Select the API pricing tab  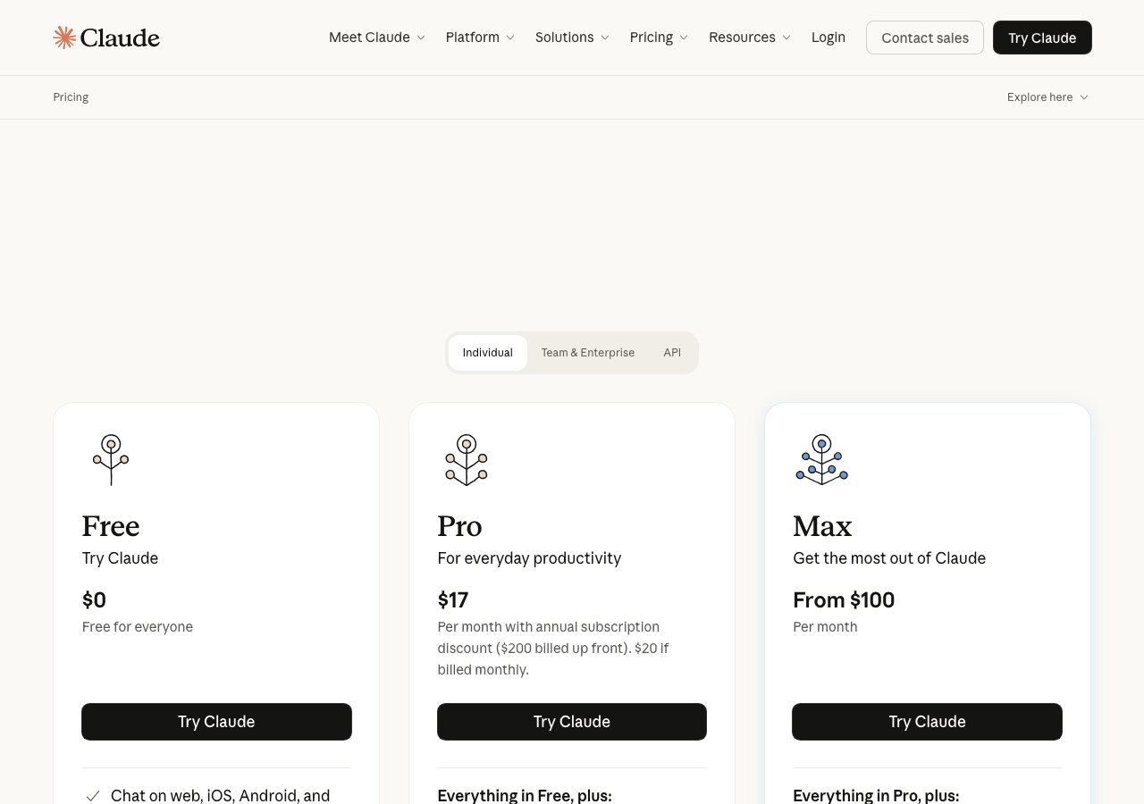pyautogui.click(x=670, y=352)
